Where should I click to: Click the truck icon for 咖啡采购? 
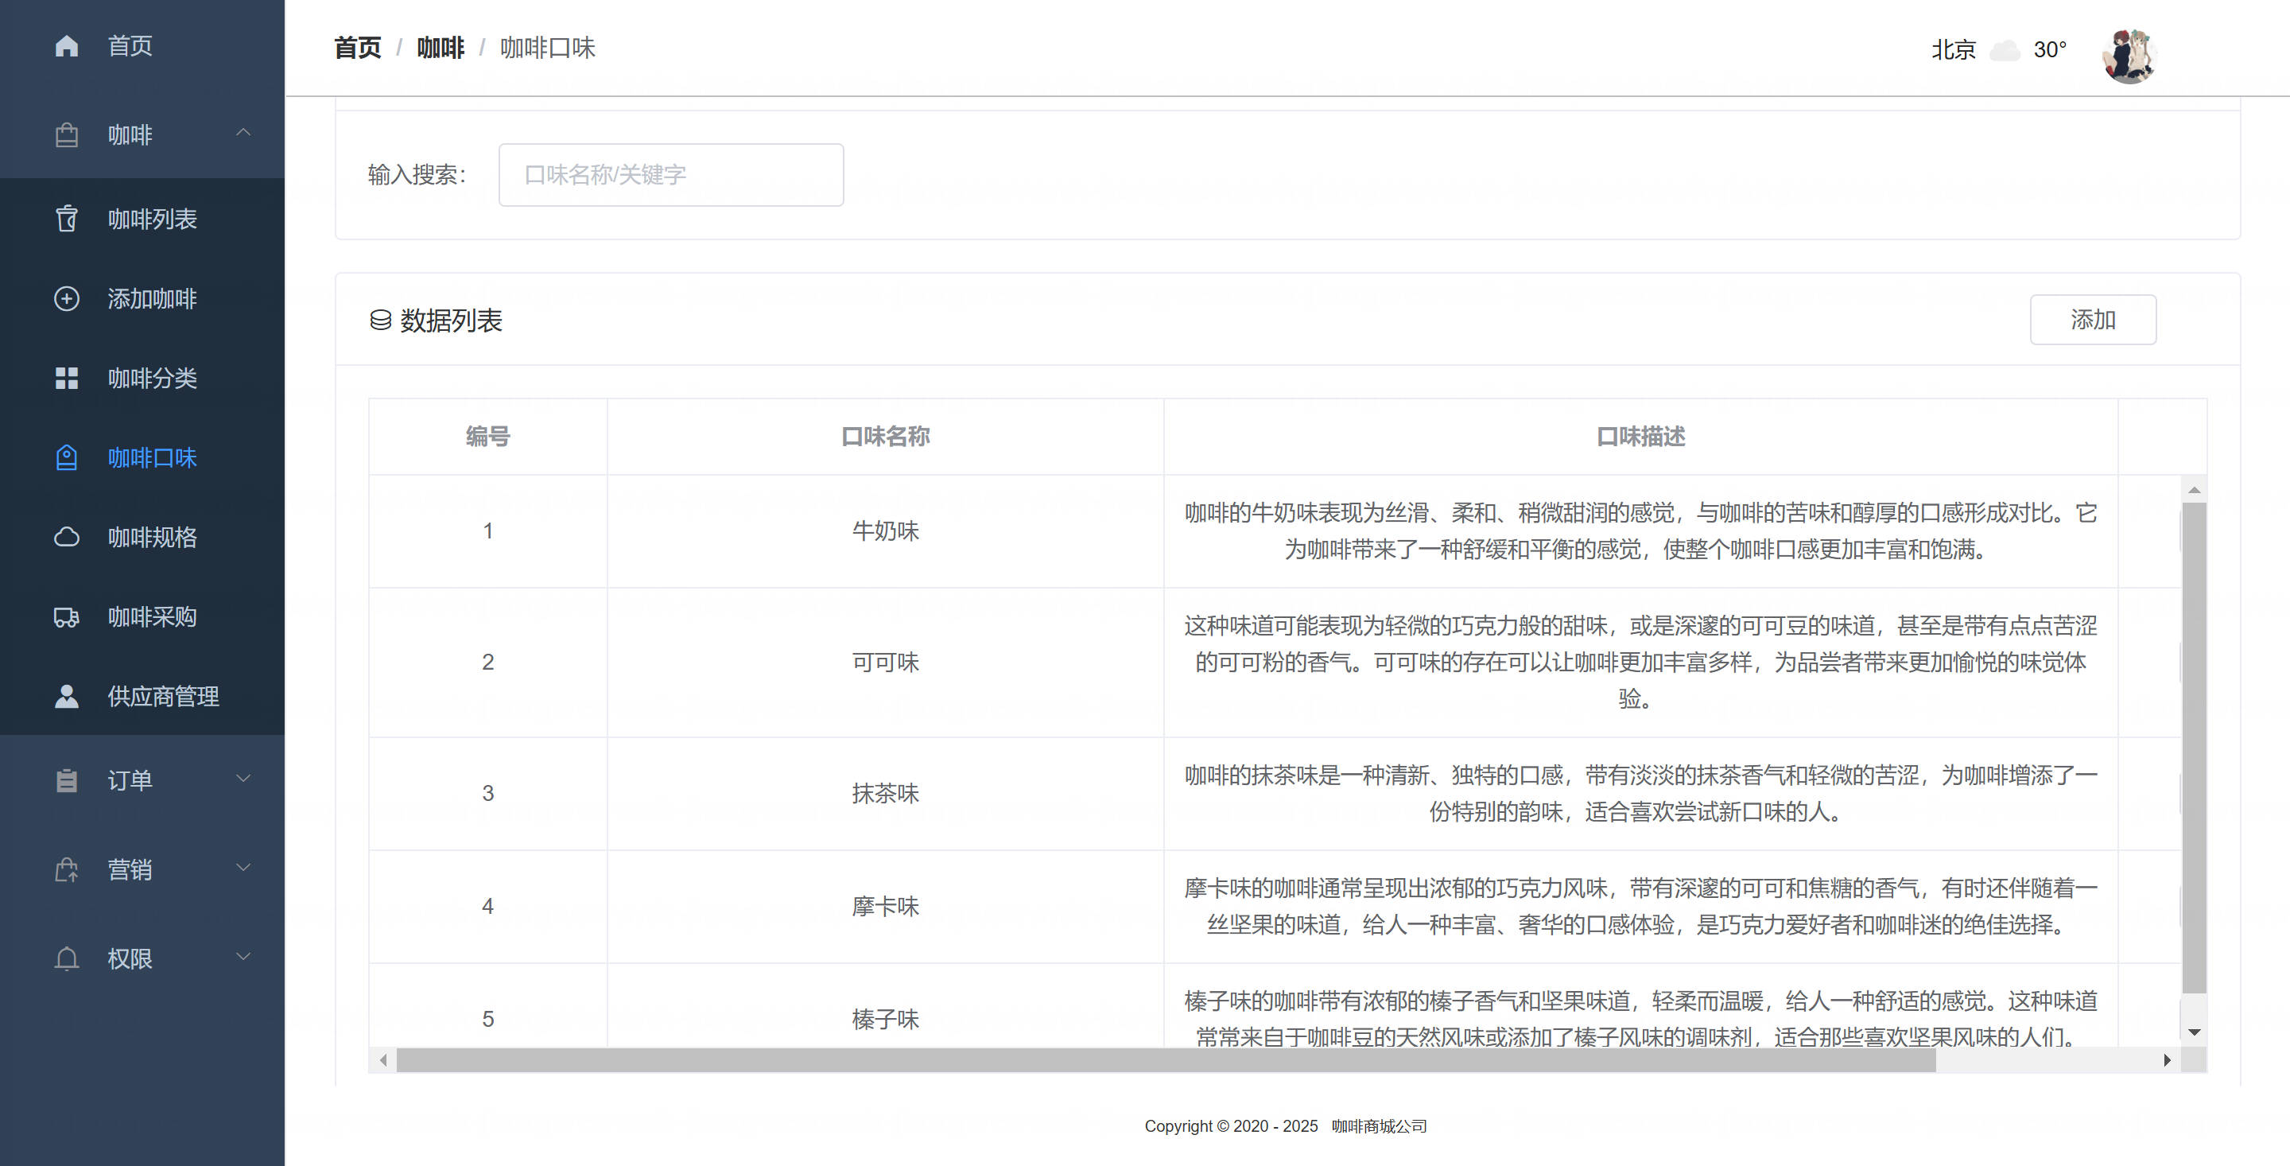67,617
